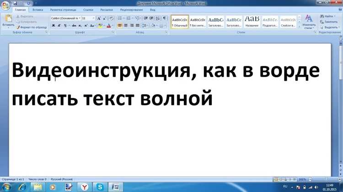Screen dimensions: 343x192
Task: Apply yellow text highlight color
Action: coord(100,26)
